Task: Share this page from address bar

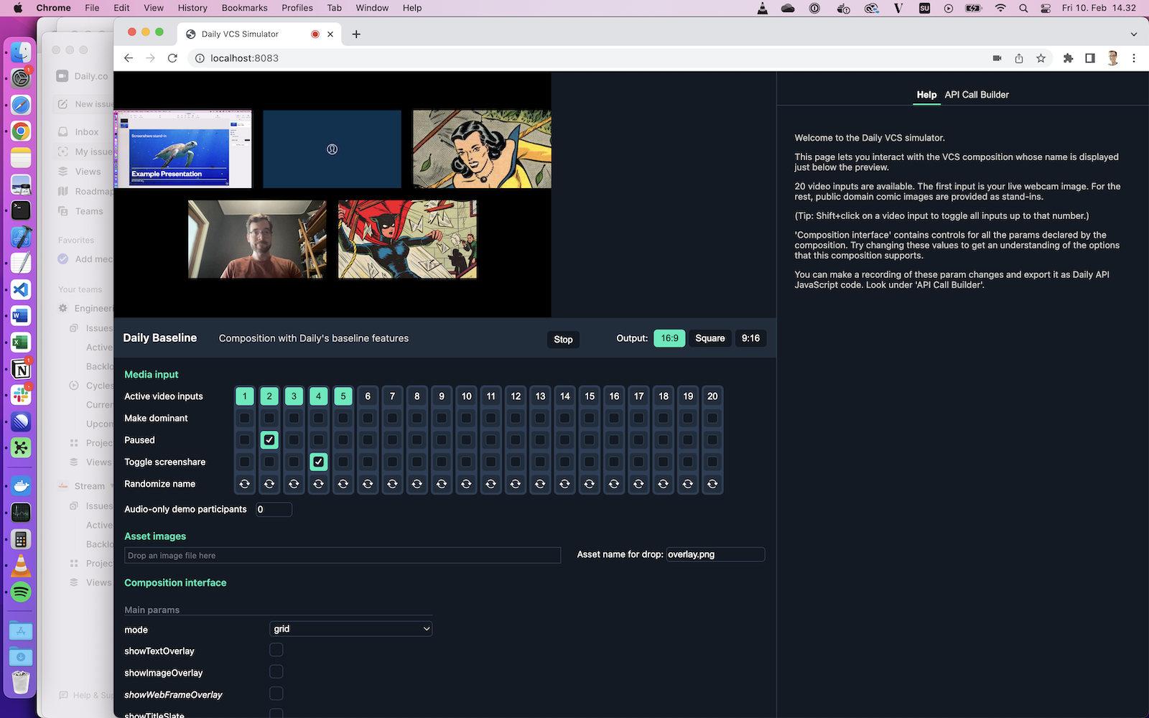Action: coord(1019,58)
